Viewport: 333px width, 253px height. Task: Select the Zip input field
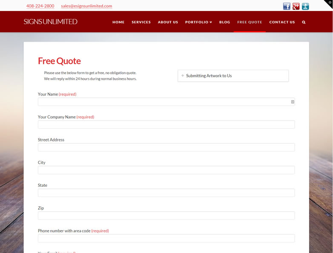pos(166,216)
